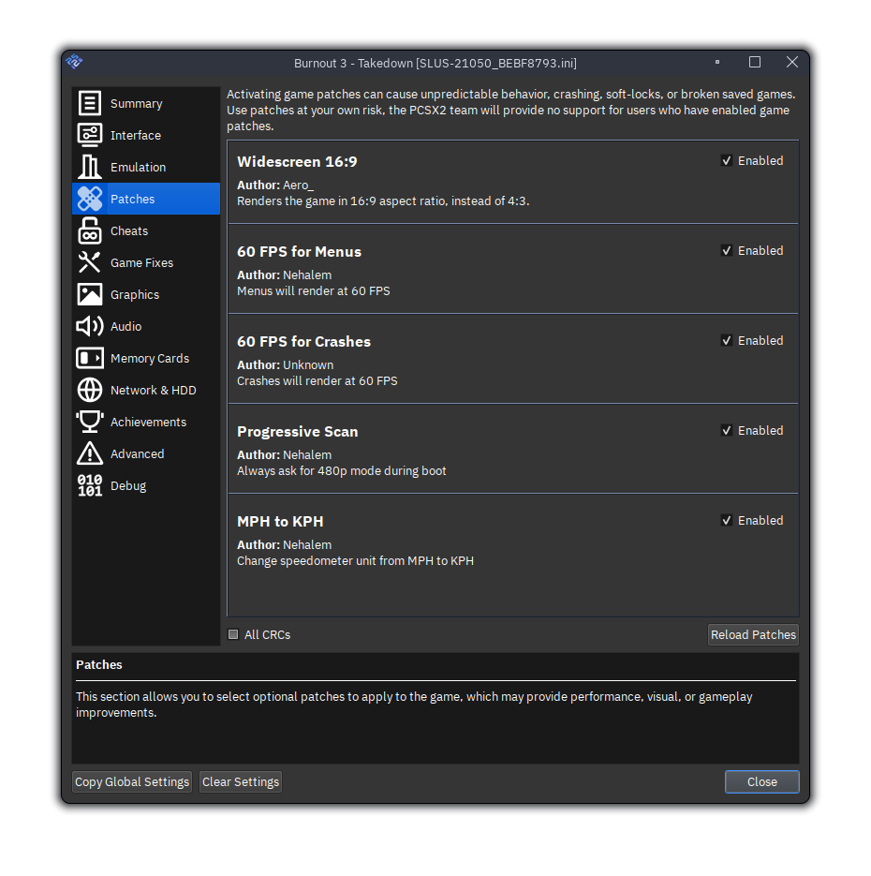Image resolution: width=871 pixels, height=876 pixels.
Task: Select the Interface settings icon
Action: (90, 136)
